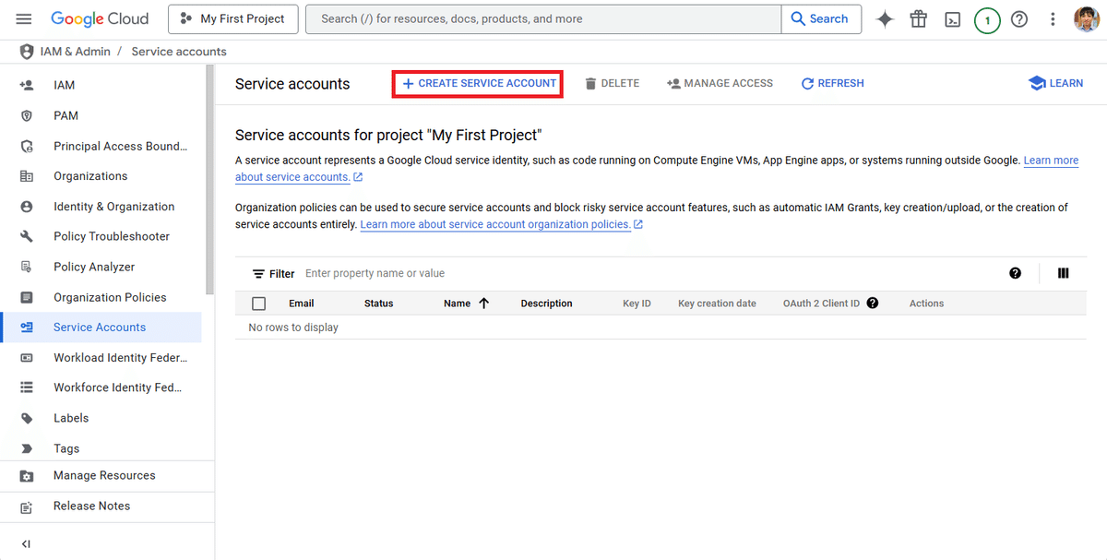Click the Identity & Organization icon

(x=27, y=207)
